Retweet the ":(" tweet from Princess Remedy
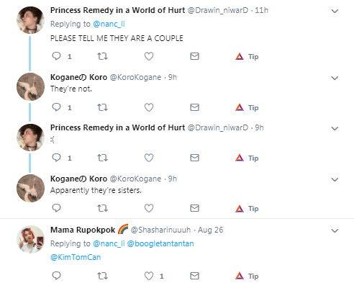 click(x=102, y=158)
